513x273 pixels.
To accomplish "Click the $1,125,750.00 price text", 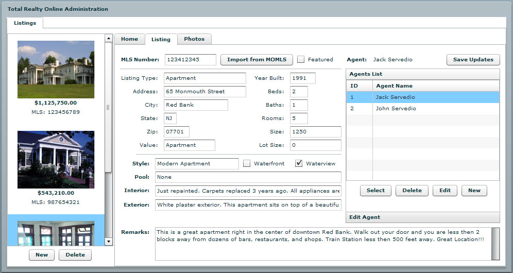I will pyautogui.click(x=56, y=103).
